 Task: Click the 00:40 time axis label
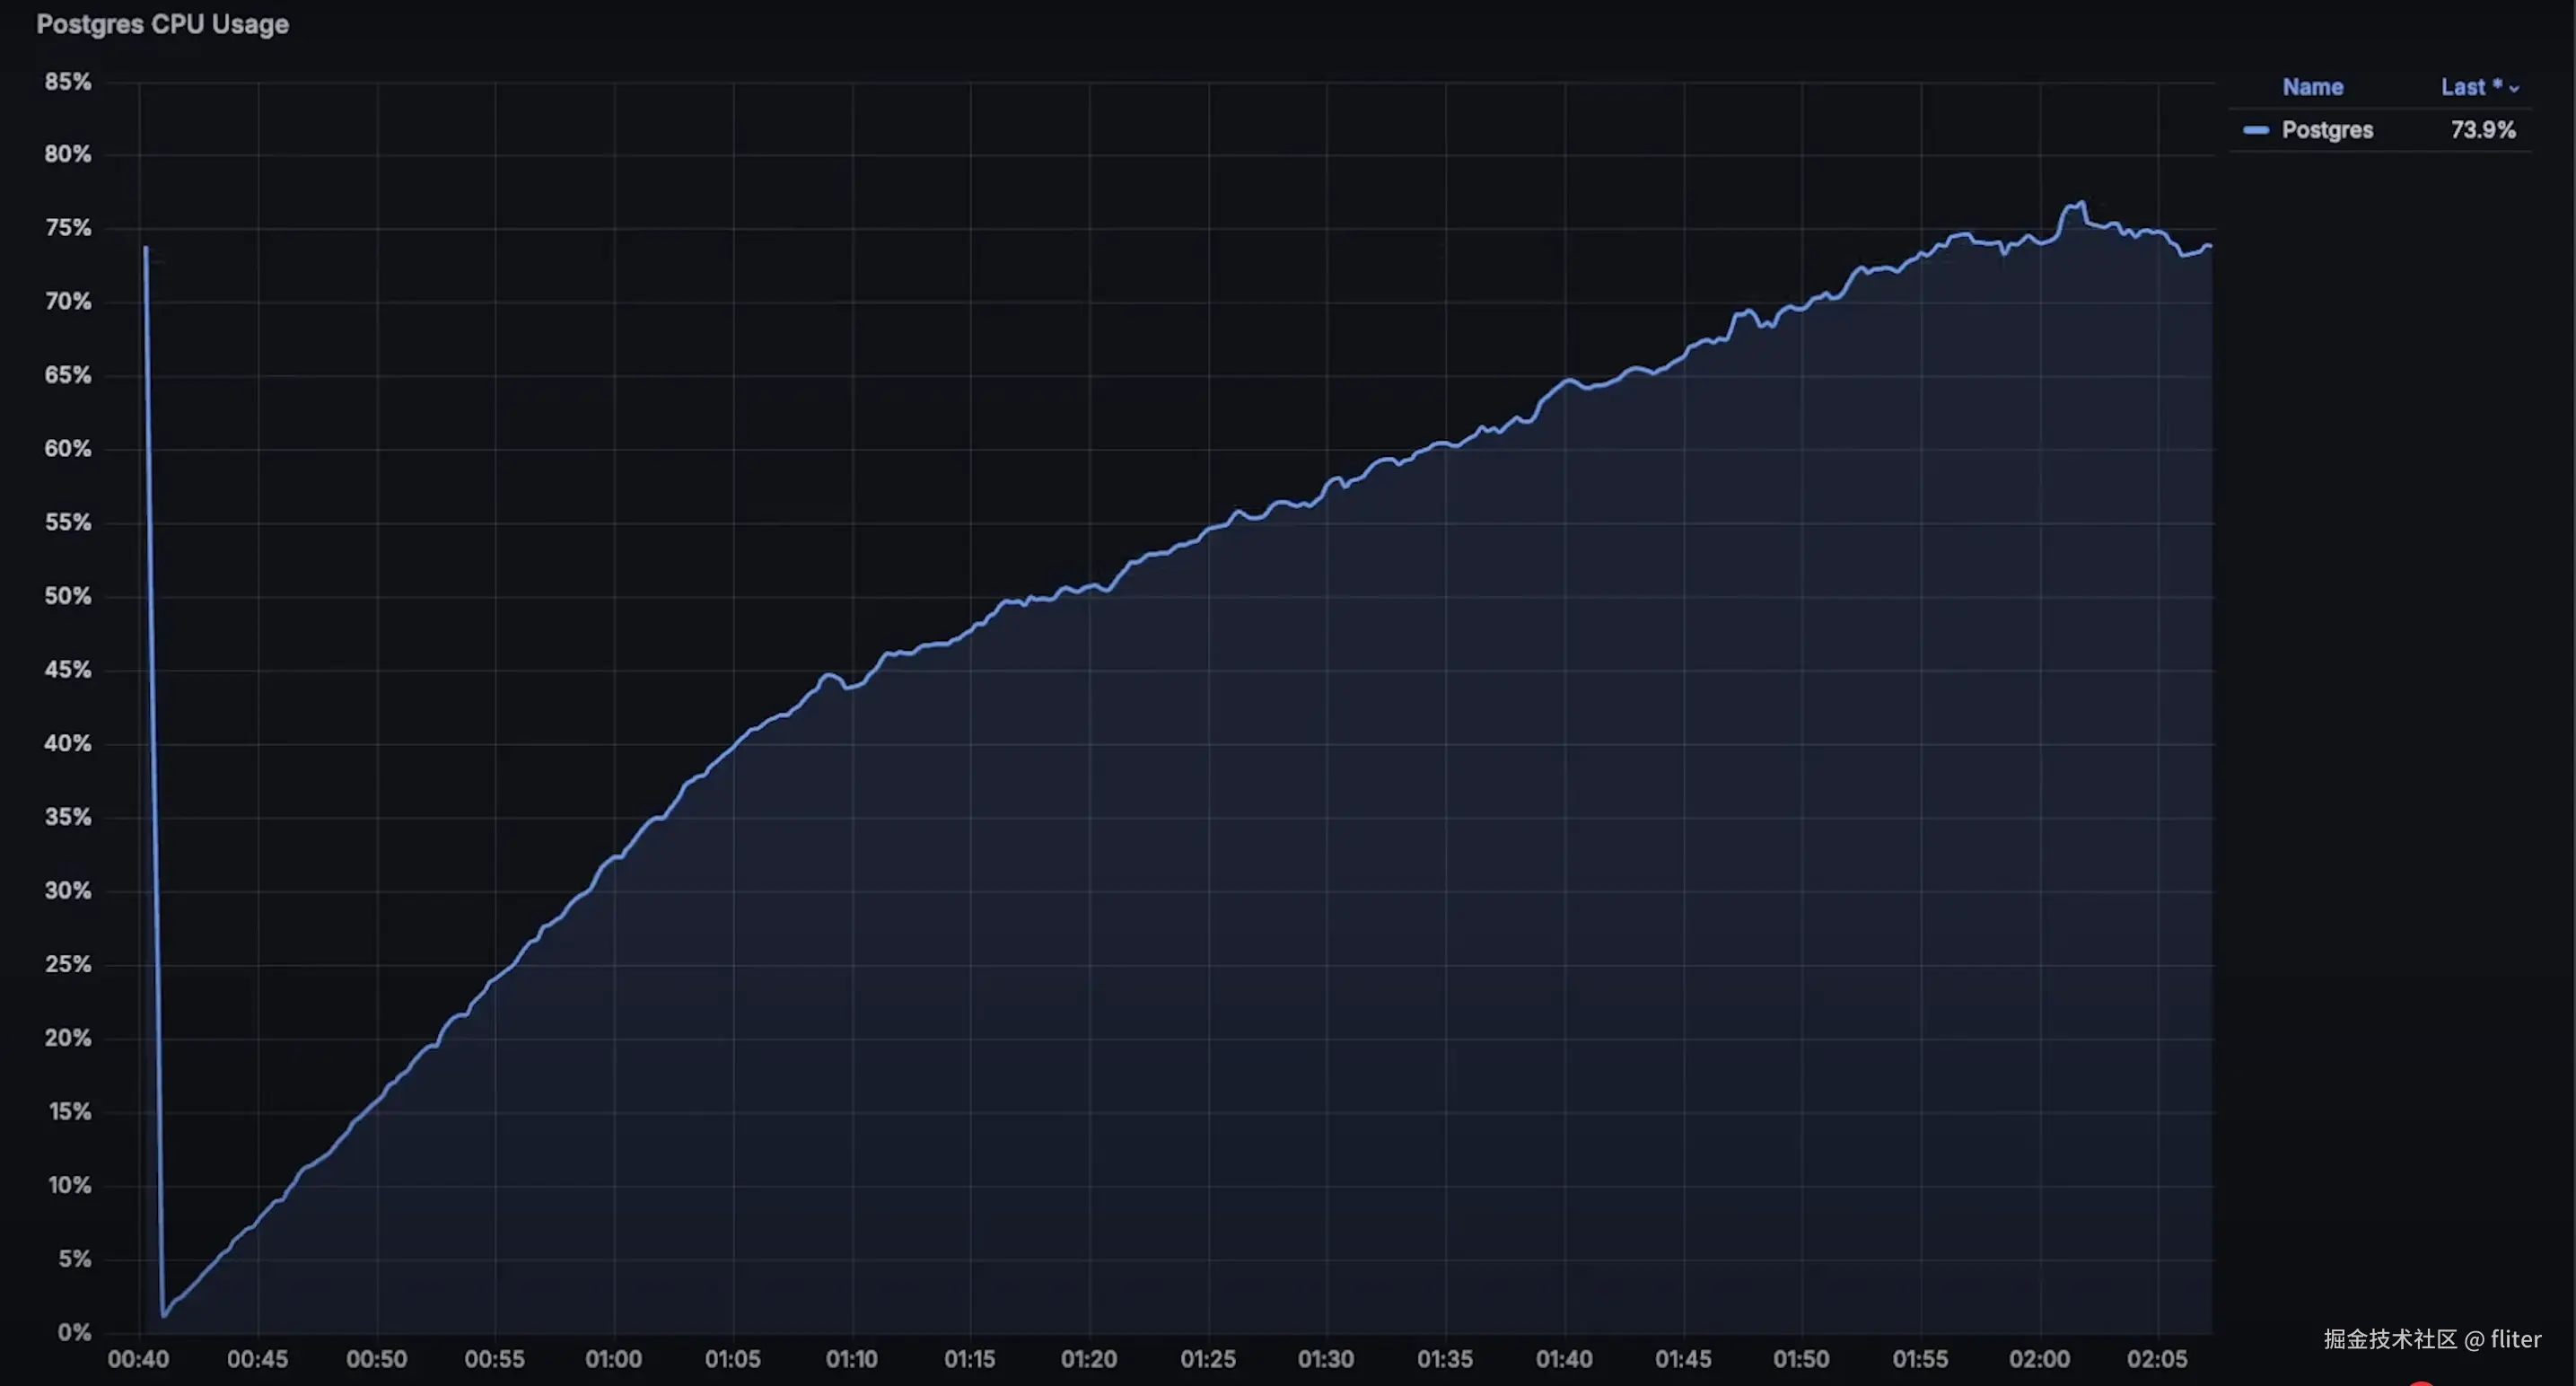coord(138,1359)
